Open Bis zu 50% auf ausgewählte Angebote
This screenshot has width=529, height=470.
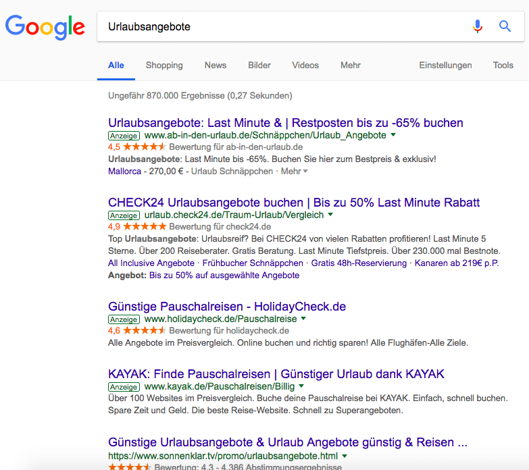(x=224, y=275)
